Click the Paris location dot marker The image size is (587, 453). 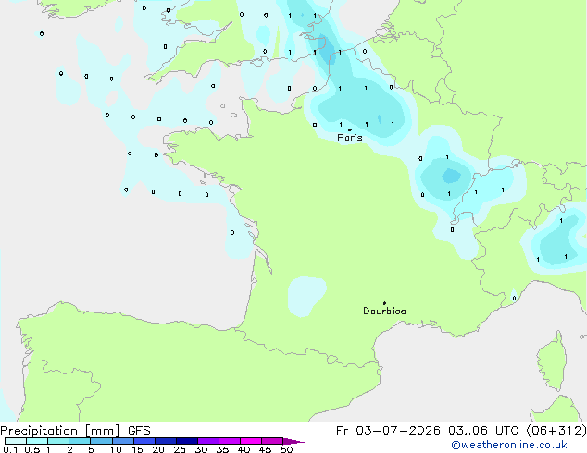click(350, 129)
